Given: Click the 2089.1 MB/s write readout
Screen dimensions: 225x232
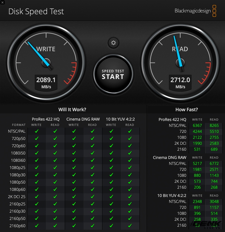Looking at the screenshot, I should (x=46, y=83).
